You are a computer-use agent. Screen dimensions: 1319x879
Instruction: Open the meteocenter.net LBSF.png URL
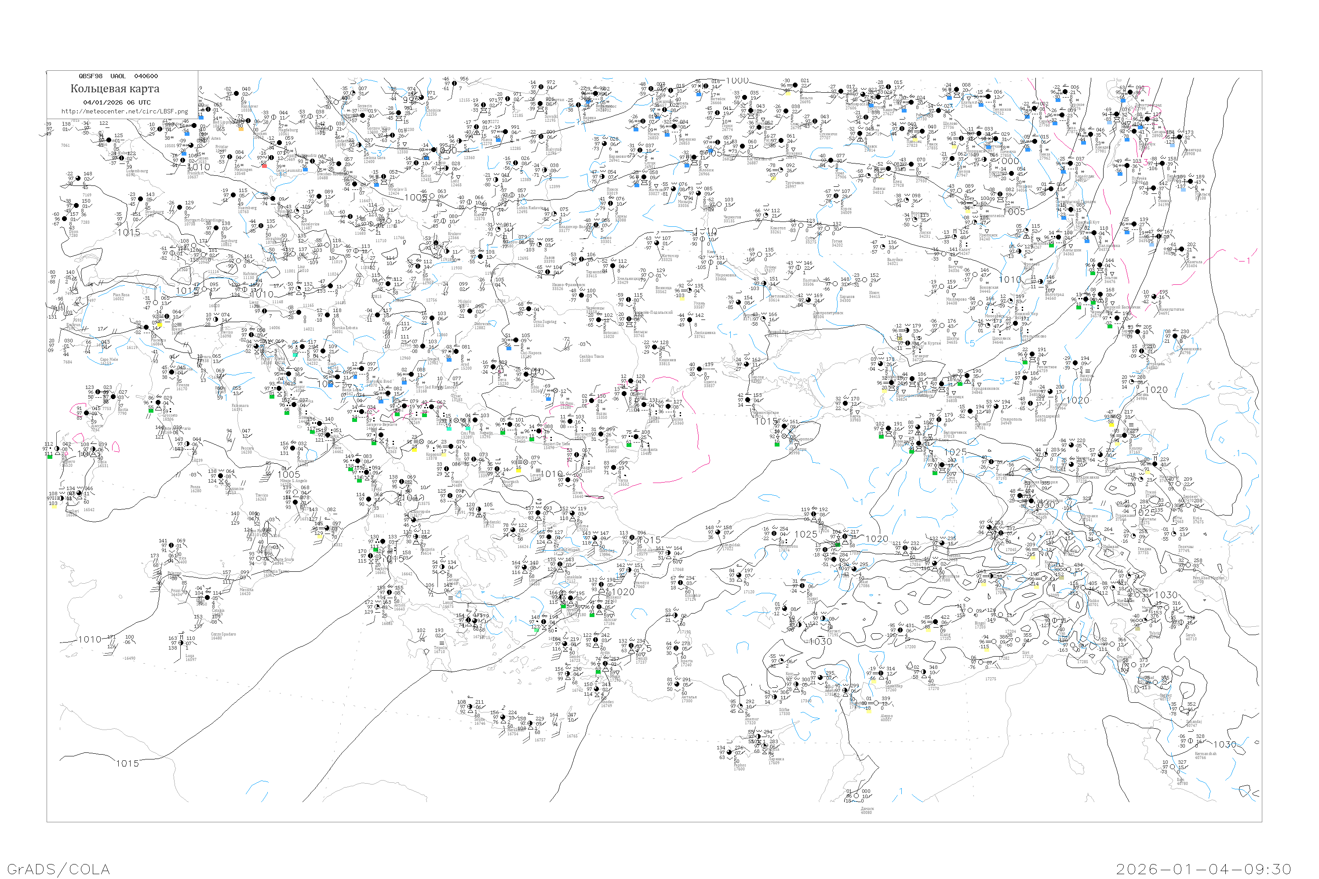[124, 112]
